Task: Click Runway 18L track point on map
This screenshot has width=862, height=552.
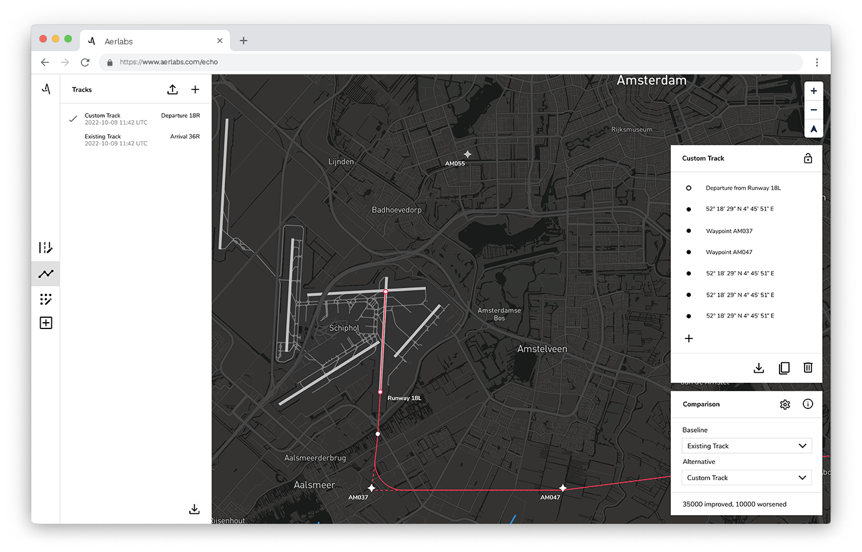Action: pyautogui.click(x=380, y=392)
